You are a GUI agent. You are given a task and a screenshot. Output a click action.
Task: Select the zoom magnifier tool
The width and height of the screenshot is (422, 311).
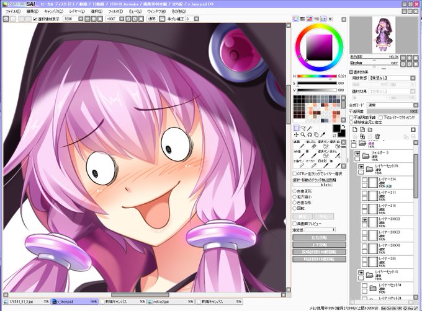[x=303, y=134]
